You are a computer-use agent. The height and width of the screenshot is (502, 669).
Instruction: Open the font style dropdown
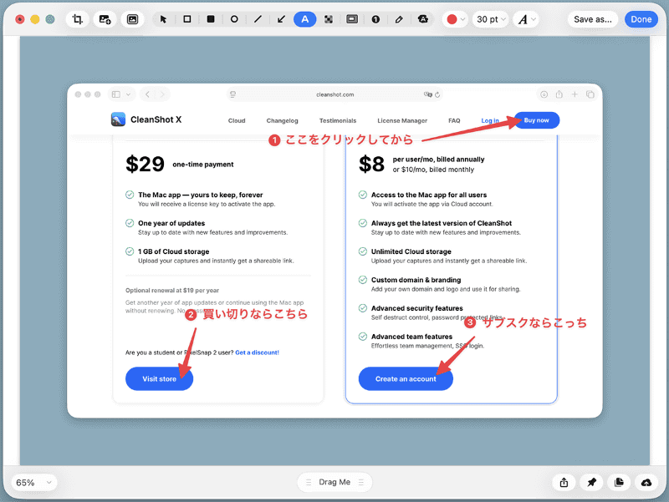[x=527, y=19]
